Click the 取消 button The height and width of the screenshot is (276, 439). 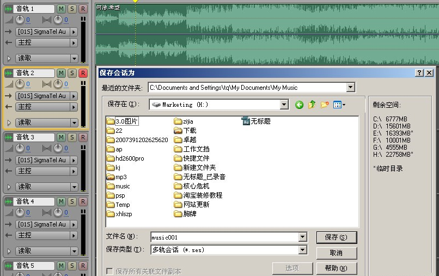coord(336,253)
